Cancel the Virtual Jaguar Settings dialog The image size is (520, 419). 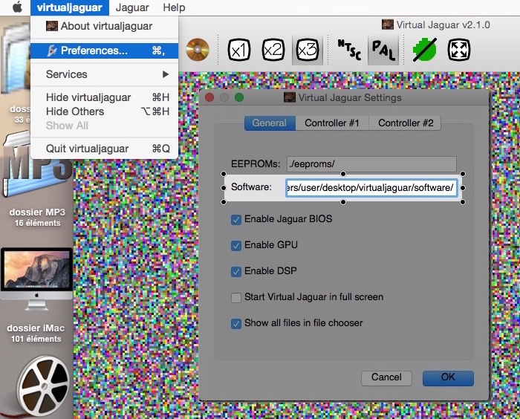pos(386,377)
